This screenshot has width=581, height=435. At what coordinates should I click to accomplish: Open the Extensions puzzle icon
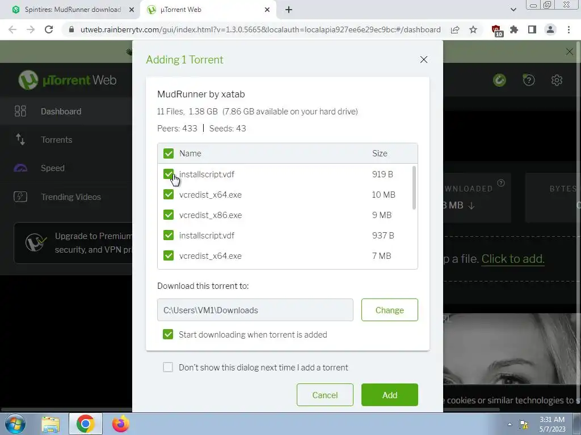pos(514,29)
